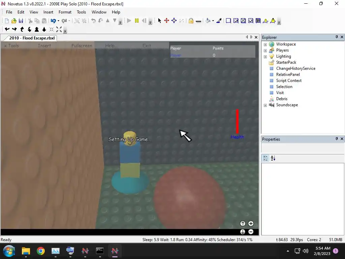Click the blue Undo arrow
Image resolution: width=345 pixels, height=259 pixels.
pyautogui.click(x=53, y=21)
